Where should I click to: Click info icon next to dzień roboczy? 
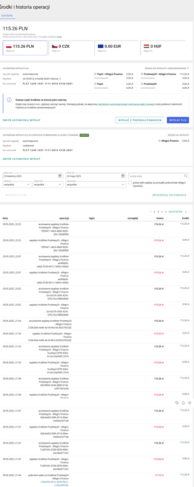click(x=60, y=78)
